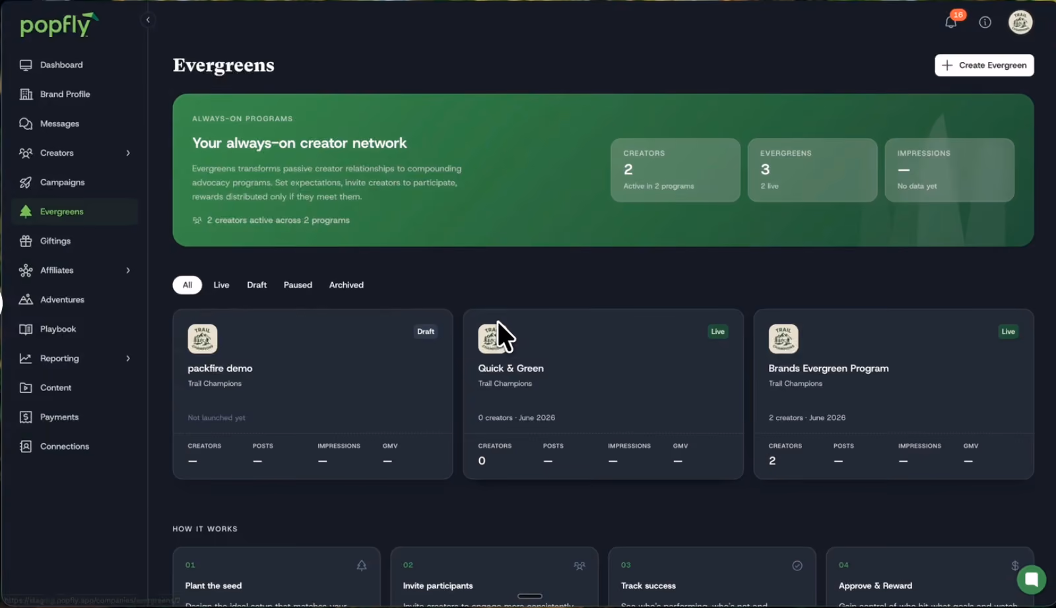Click 'Approve & Reward' step card title
Viewport: 1056px width, 608px height.
(875, 586)
